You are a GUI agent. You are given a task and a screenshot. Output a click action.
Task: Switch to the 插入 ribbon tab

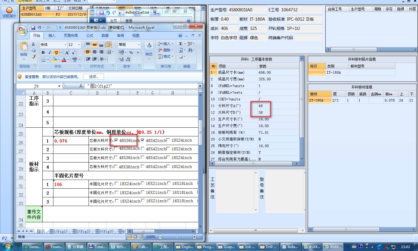tap(52, 35)
